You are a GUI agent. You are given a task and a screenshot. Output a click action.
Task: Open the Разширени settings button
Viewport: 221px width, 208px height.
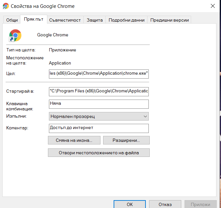126,140
